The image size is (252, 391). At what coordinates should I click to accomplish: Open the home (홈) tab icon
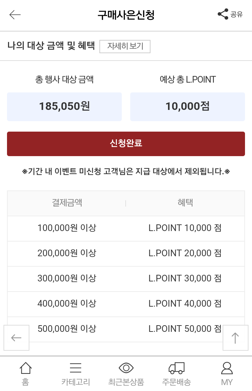pyautogui.click(x=26, y=369)
